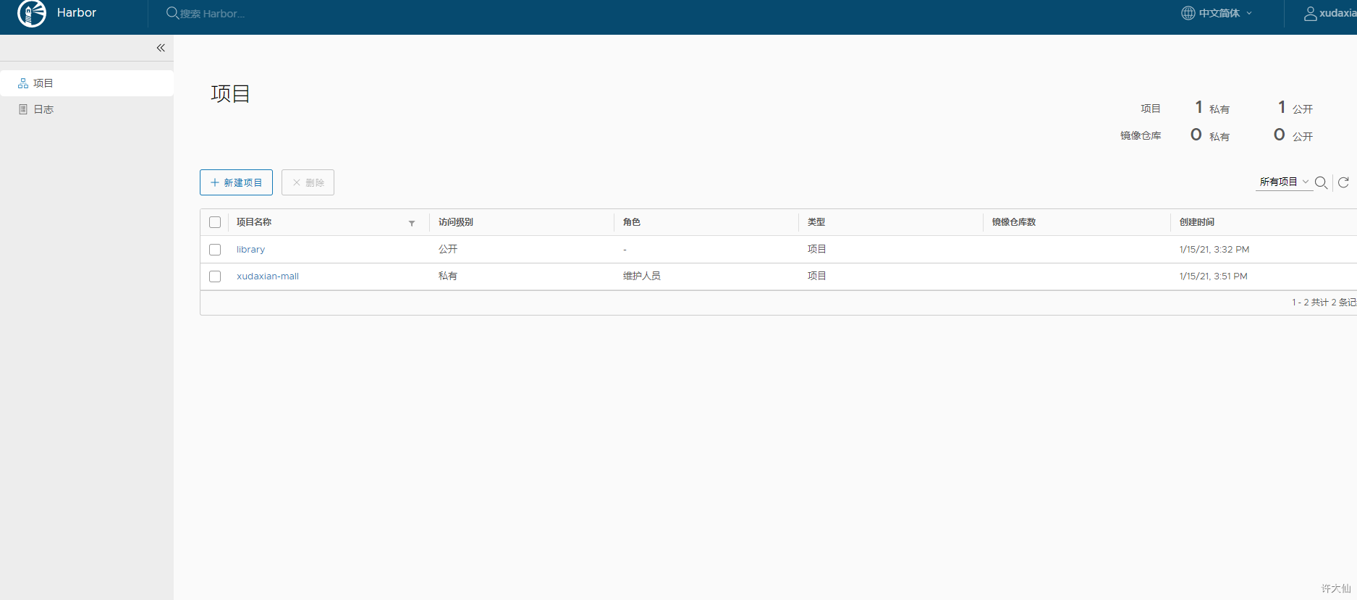This screenshot has height=600, width=1357.
Task: Click the project list search magnifier icon
Action: pos(1321,182)
